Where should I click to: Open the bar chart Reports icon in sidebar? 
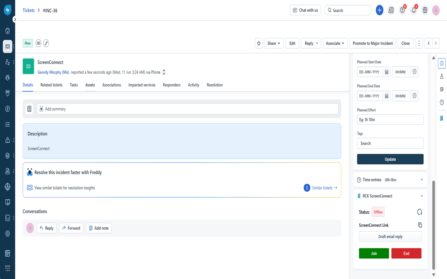[x=8, y=218]
